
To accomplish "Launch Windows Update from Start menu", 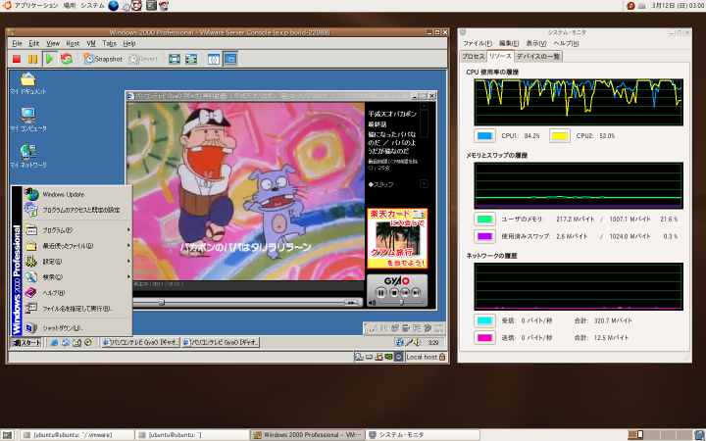I will point(77,194).
